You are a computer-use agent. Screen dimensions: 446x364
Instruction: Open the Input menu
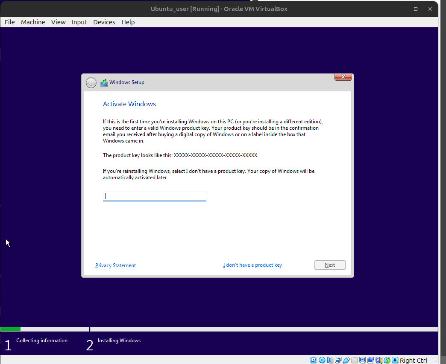point(79,22)
